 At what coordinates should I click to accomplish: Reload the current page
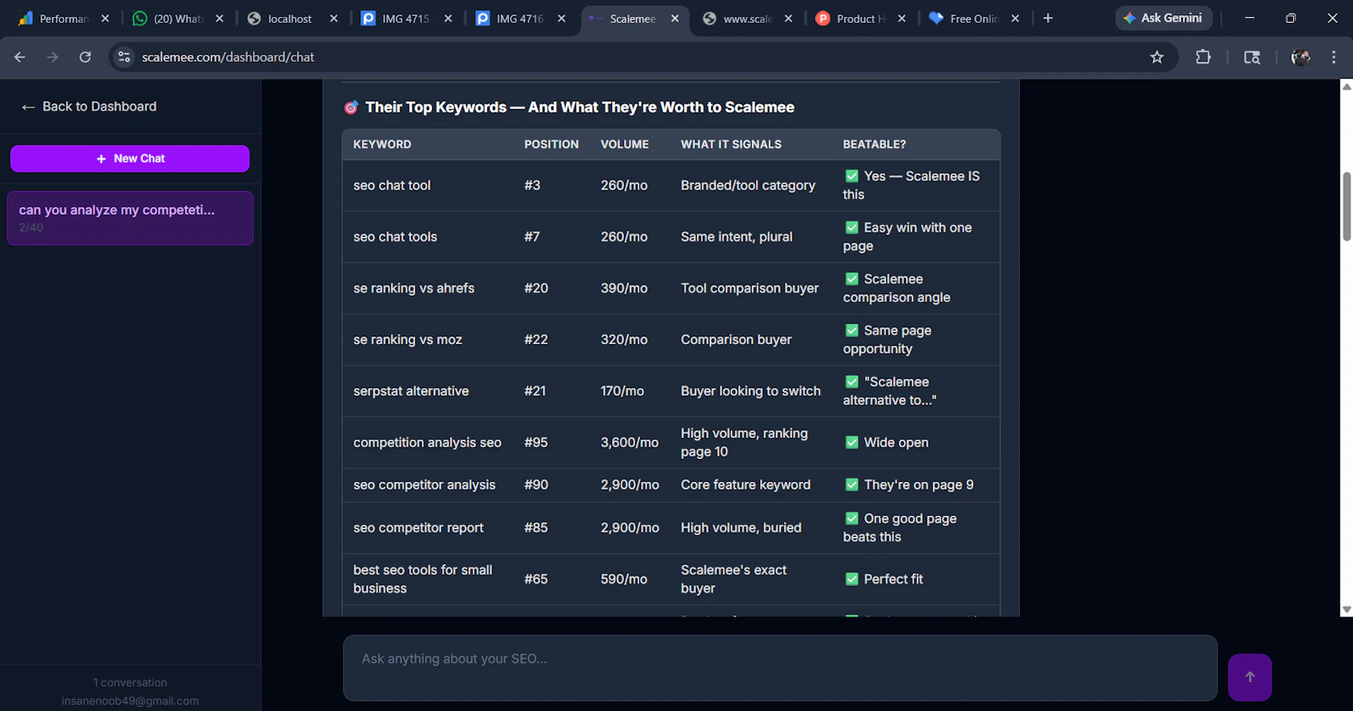click(x=85, y=57)
